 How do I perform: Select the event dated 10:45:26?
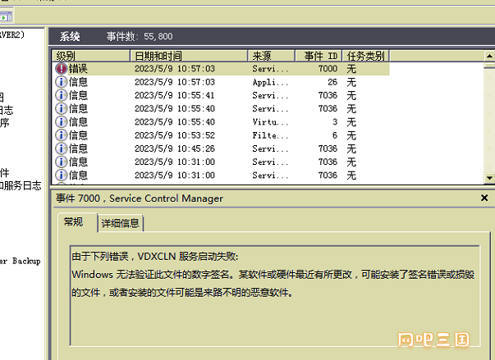221,148
